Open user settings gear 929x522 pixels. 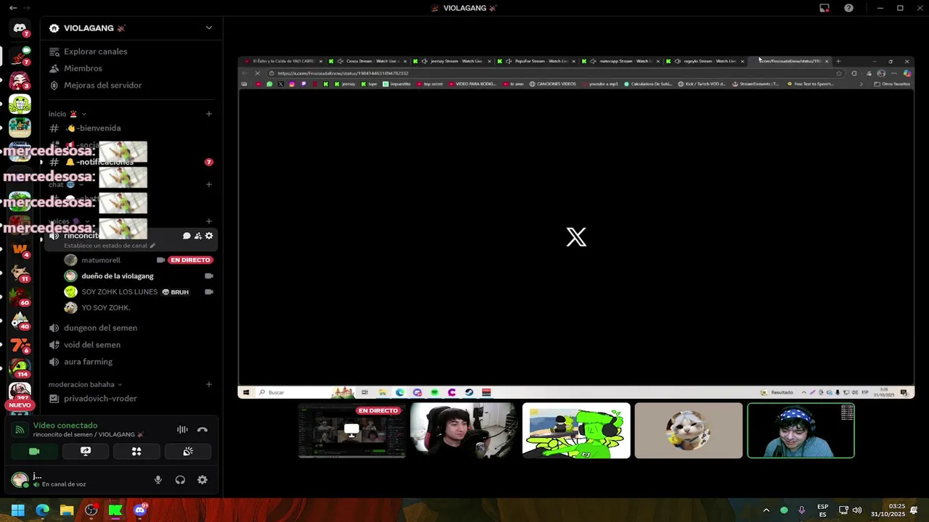tap(202, 479)
